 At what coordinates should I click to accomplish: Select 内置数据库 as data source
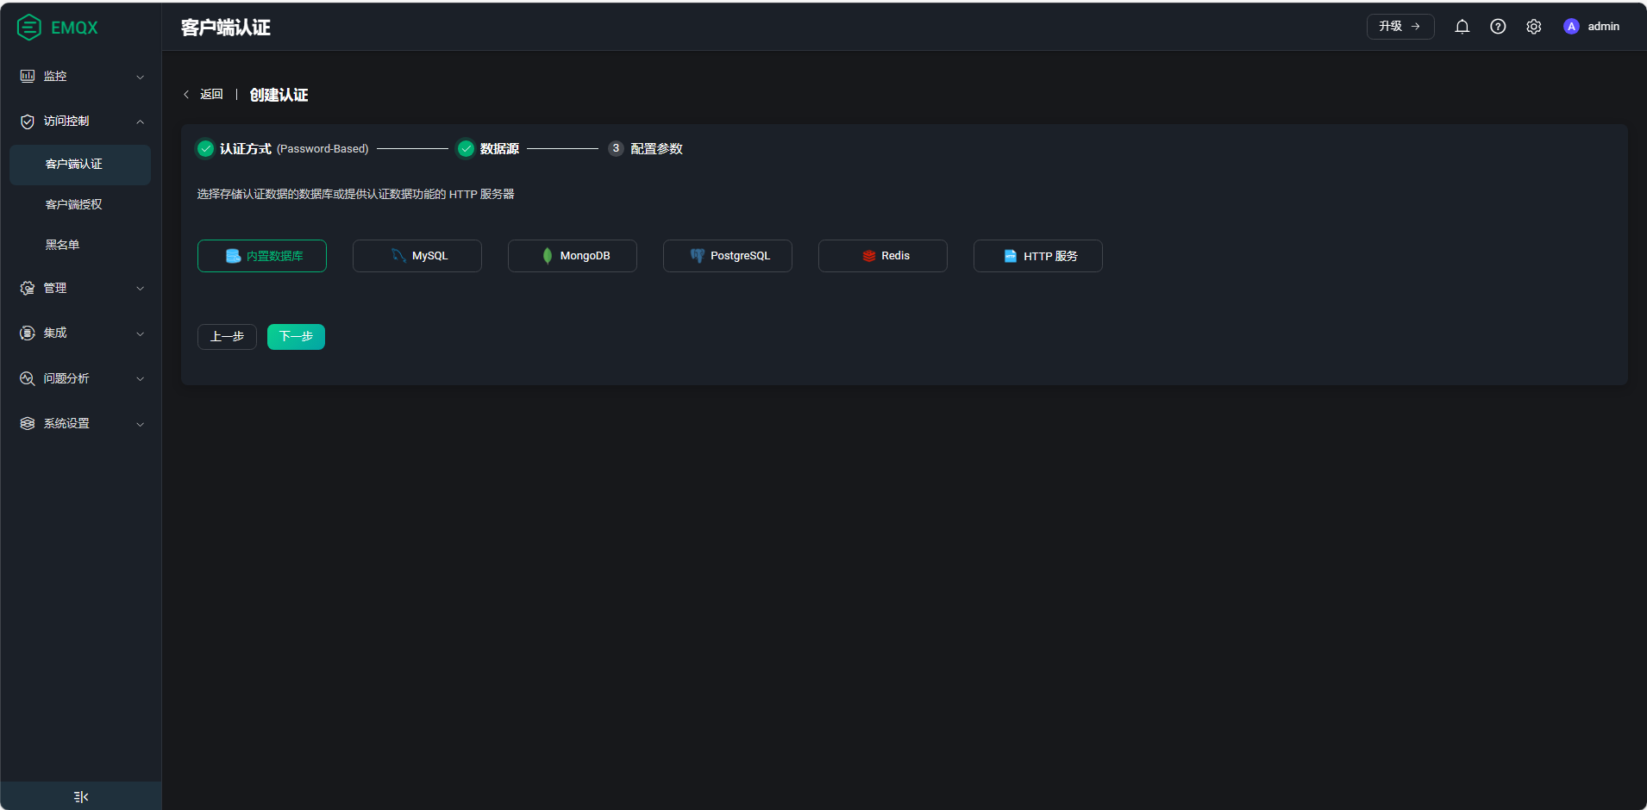tap(262, 256)
